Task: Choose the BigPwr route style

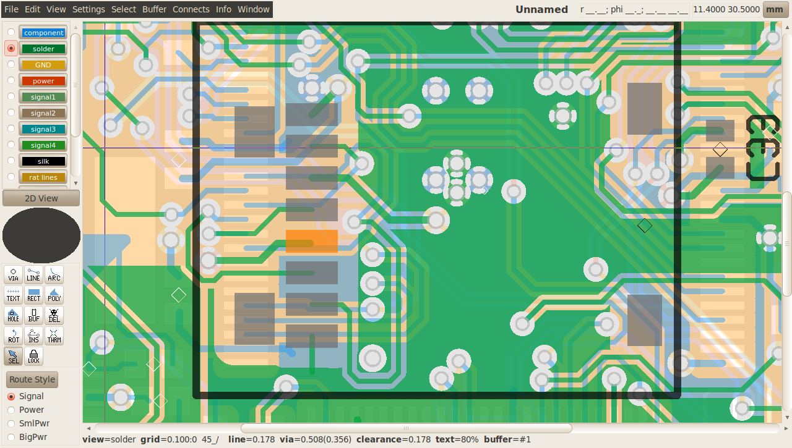Action: pos(11,437)
